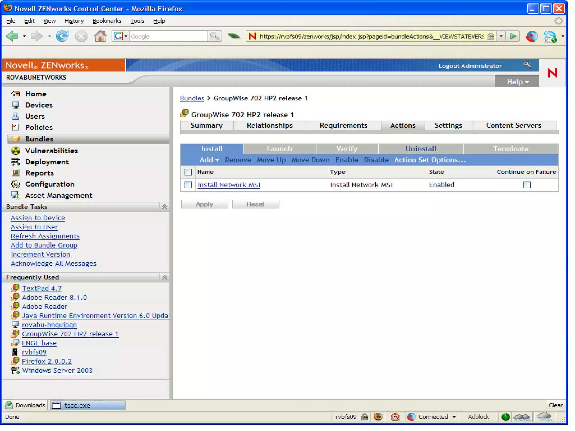Click the Vulnerabilities radiation icon in sidebar
The width and height of the screenshot is (575, 431).
[x=16, y=151]
